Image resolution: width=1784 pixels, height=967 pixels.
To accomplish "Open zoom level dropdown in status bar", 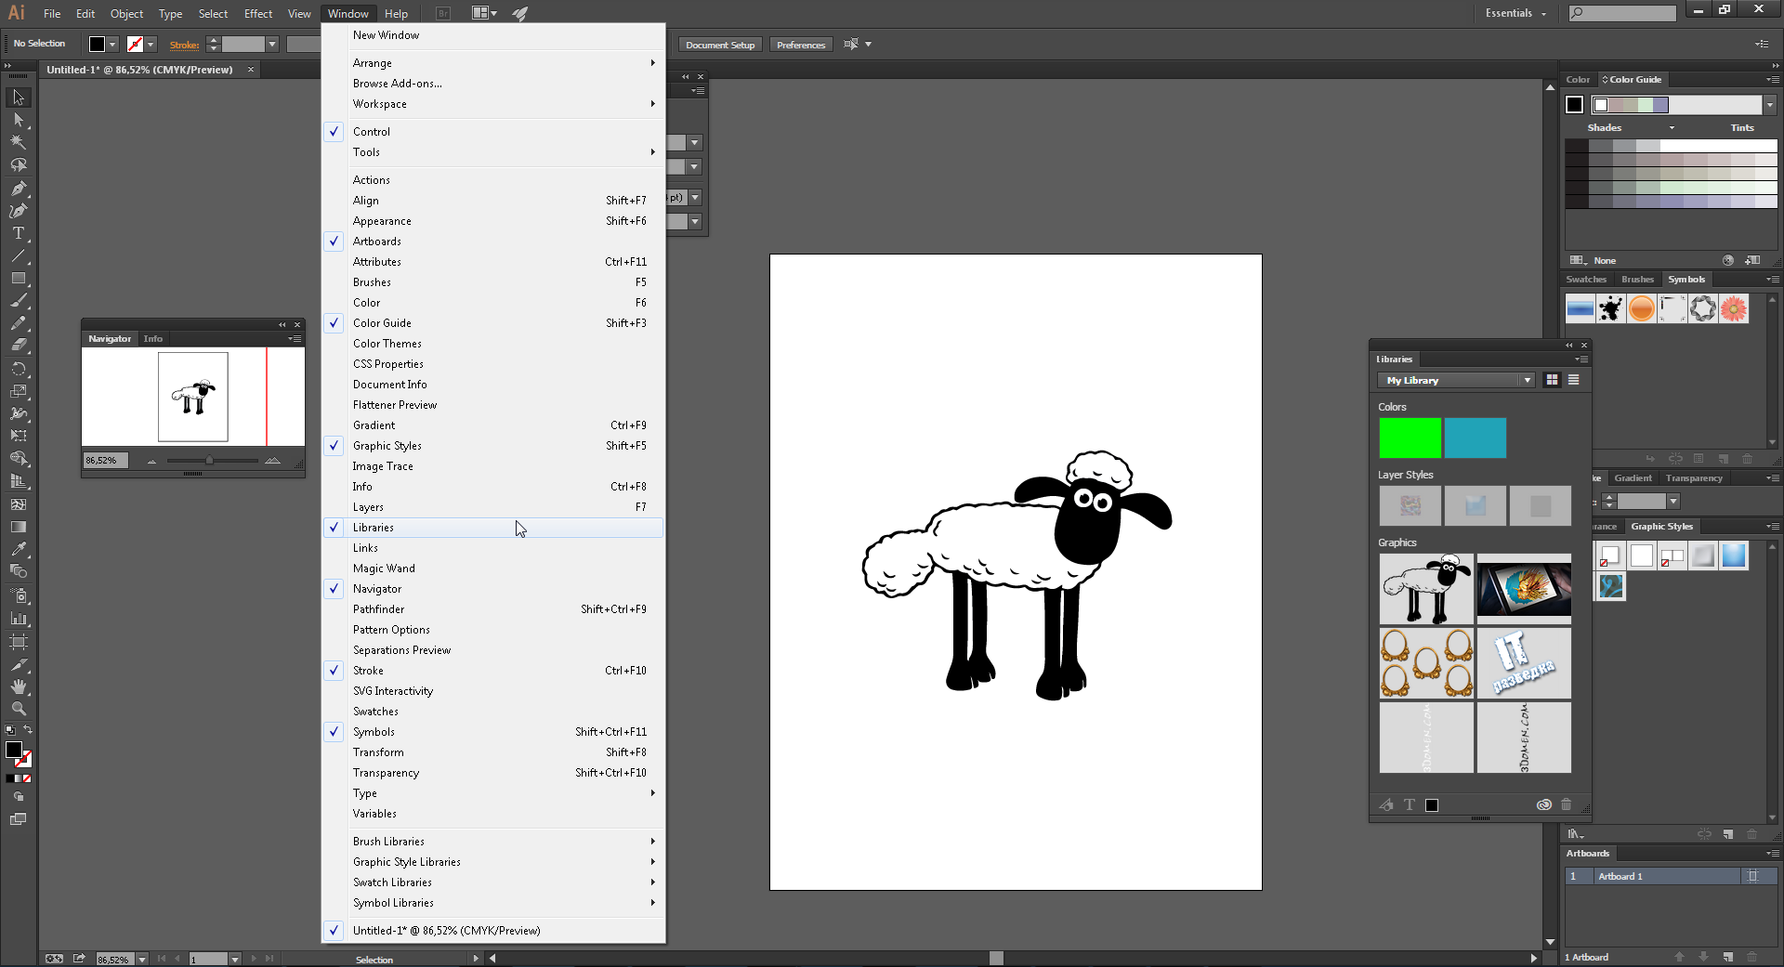I will 142,959.
